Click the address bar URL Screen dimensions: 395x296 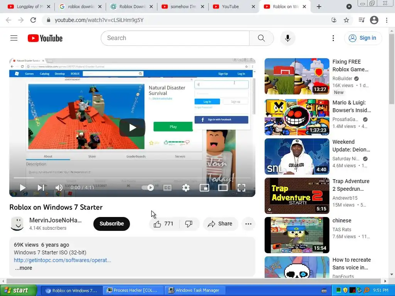click(x=99, y=20)
